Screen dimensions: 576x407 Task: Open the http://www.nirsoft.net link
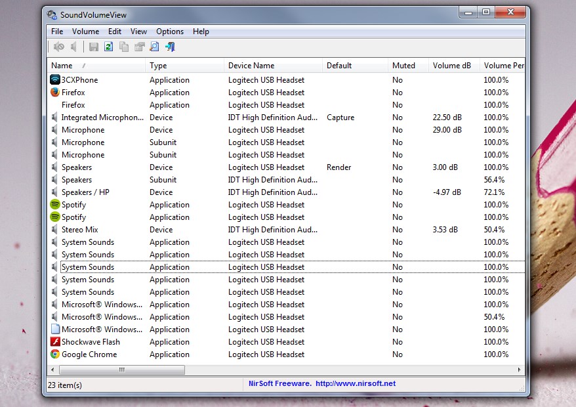coord(355,383)
